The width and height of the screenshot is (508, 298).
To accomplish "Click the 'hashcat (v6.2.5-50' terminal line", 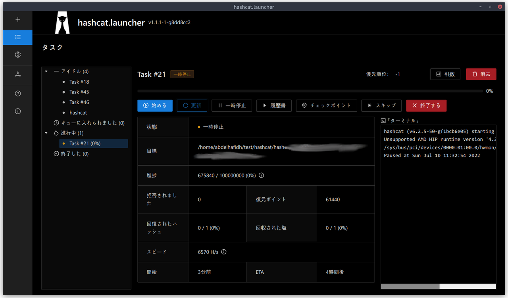I will (x=439, y=131).
